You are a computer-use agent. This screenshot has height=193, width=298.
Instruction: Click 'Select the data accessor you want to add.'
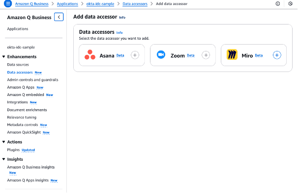114,38
